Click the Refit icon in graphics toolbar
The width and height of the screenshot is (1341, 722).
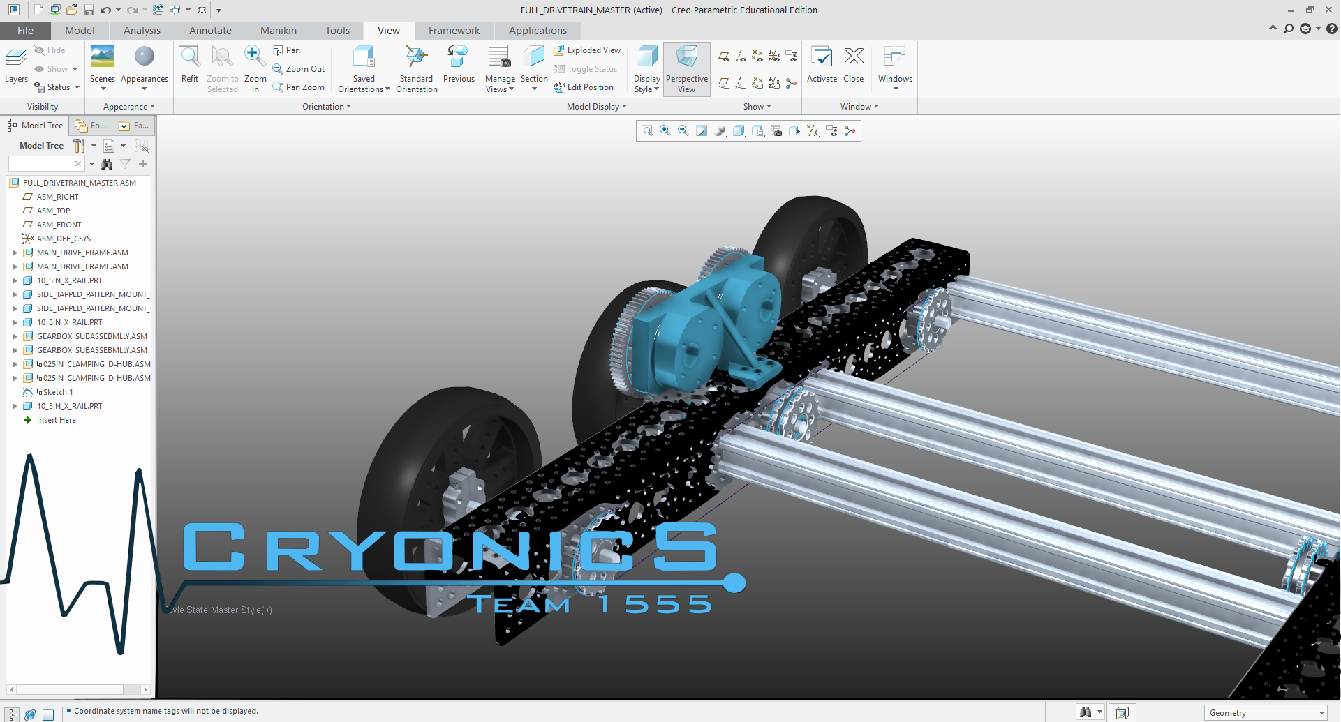click(x=647, y=131)
